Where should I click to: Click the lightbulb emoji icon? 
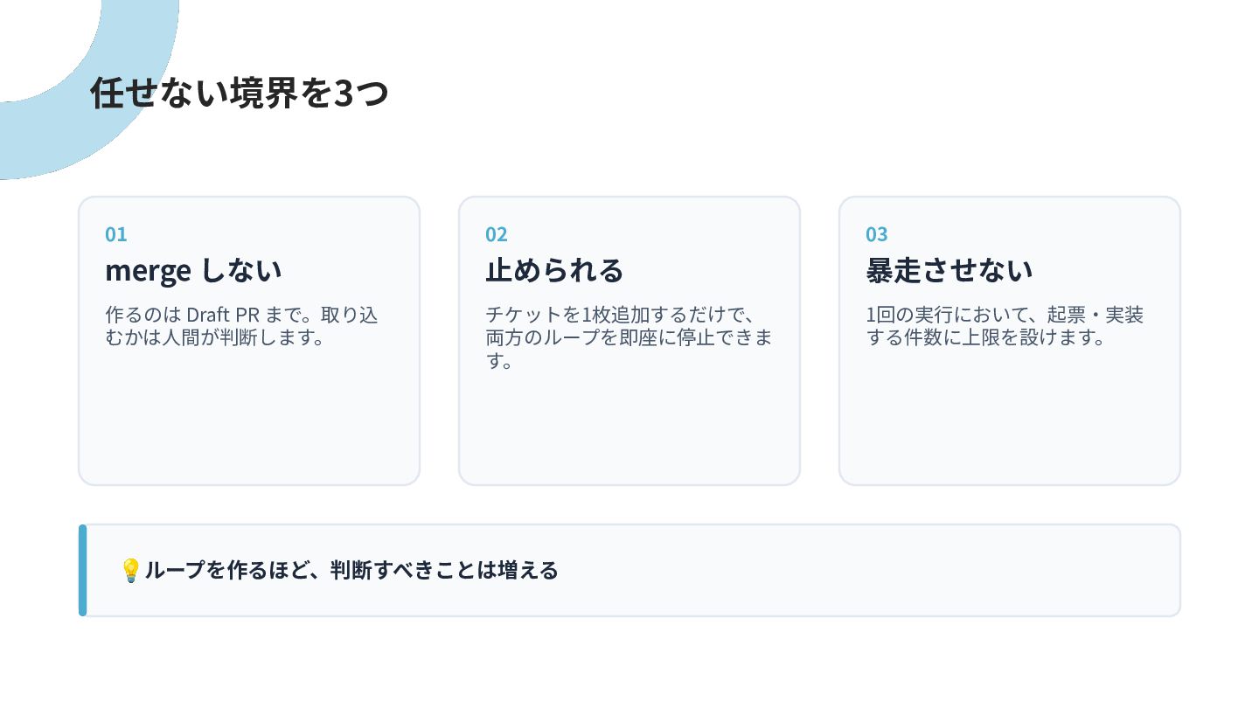pyautogui.click(x=130, y=571)
